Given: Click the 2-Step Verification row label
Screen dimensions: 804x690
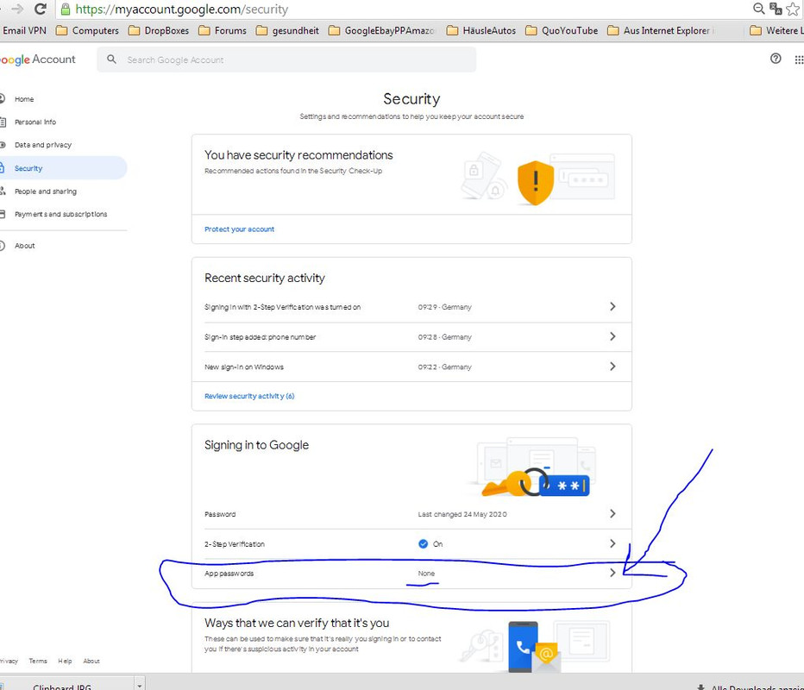Looking at the screenshot, I should [235, 544].
